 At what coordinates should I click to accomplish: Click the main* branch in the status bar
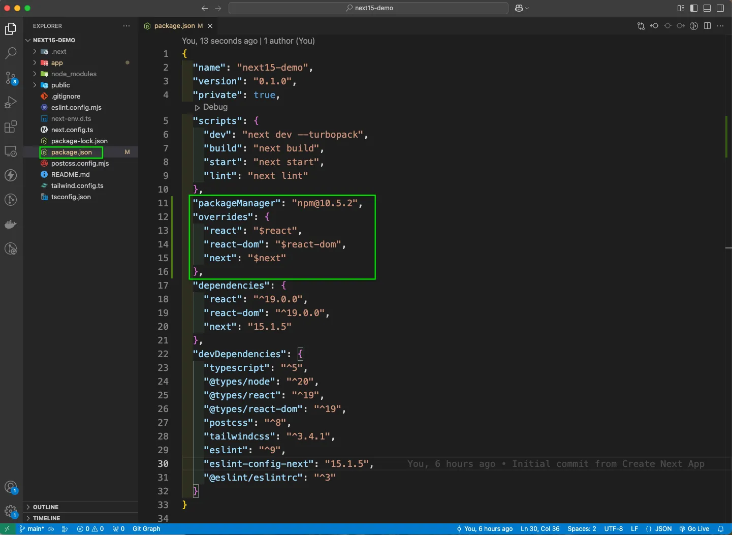pos(32,529)
